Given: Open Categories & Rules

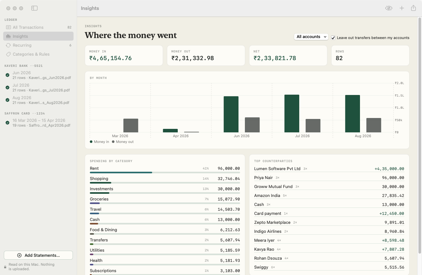Looking at the screenshot, I should tap(38, 54).
